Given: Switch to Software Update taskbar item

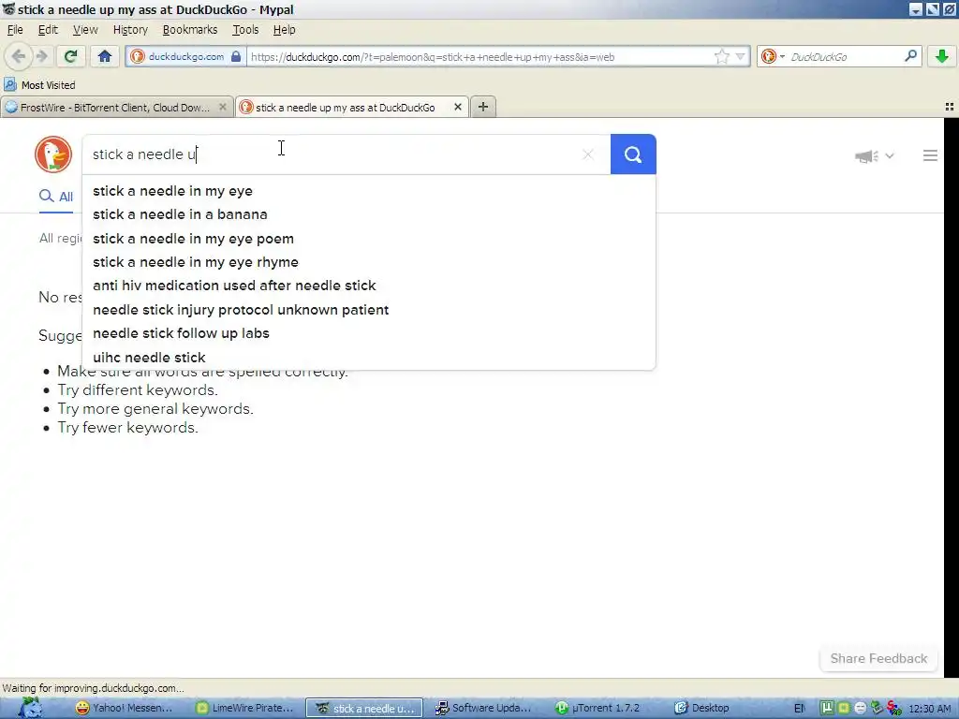Looking at the screenshot, I should pyautogui.click(x=483, y=708).
